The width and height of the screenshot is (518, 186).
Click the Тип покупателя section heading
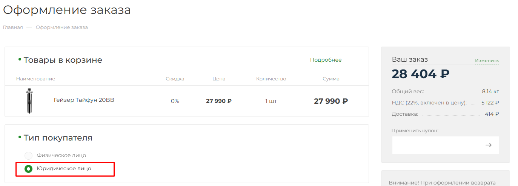(58, 138)
